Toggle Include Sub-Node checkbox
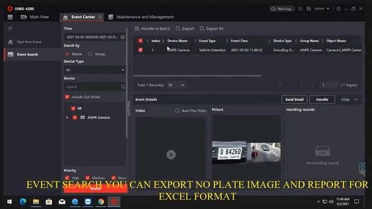 (x=67, y=97)
